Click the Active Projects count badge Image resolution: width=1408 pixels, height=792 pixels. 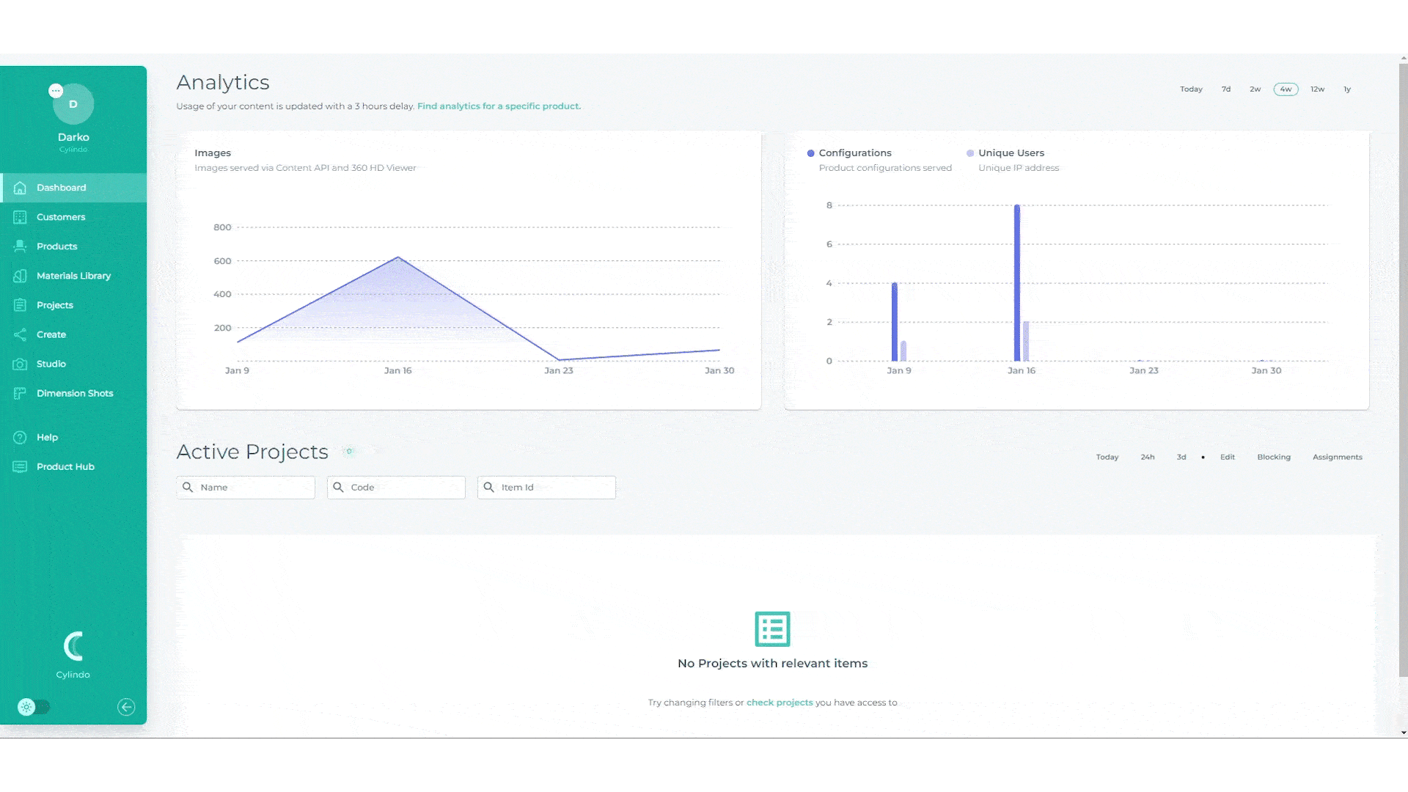pos(349,452)
